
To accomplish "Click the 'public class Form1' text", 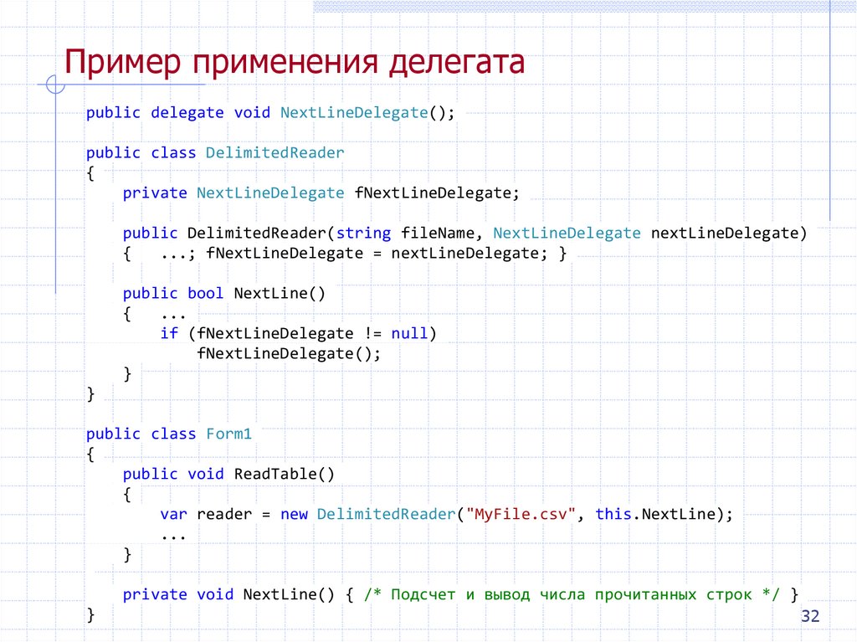I will pos(167,434).
